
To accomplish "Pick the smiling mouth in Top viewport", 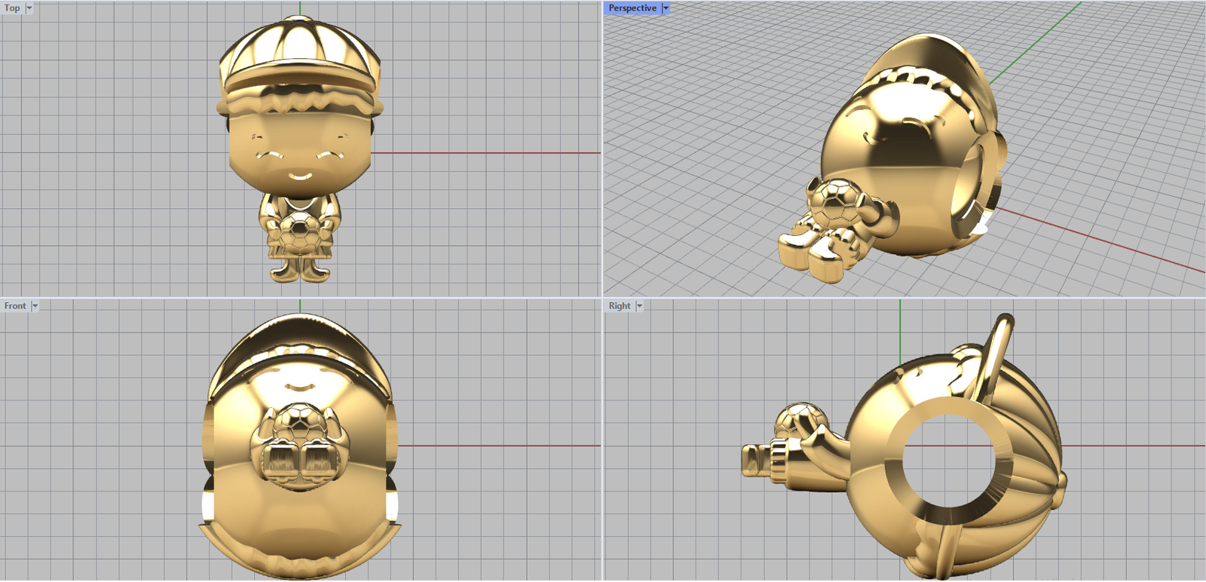I will coord(299,178).
